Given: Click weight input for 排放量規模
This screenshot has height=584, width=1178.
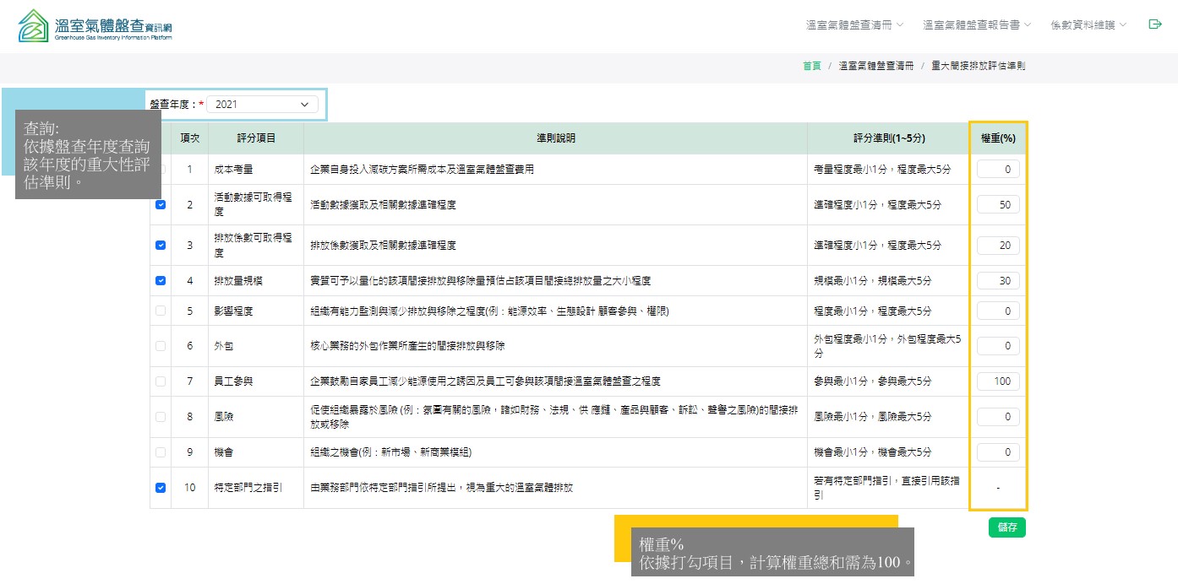Looking at the screenshot, I should 998,281.
